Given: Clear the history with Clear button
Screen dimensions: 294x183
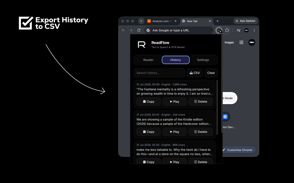Looking at the screenshot, I should point(211,73).
